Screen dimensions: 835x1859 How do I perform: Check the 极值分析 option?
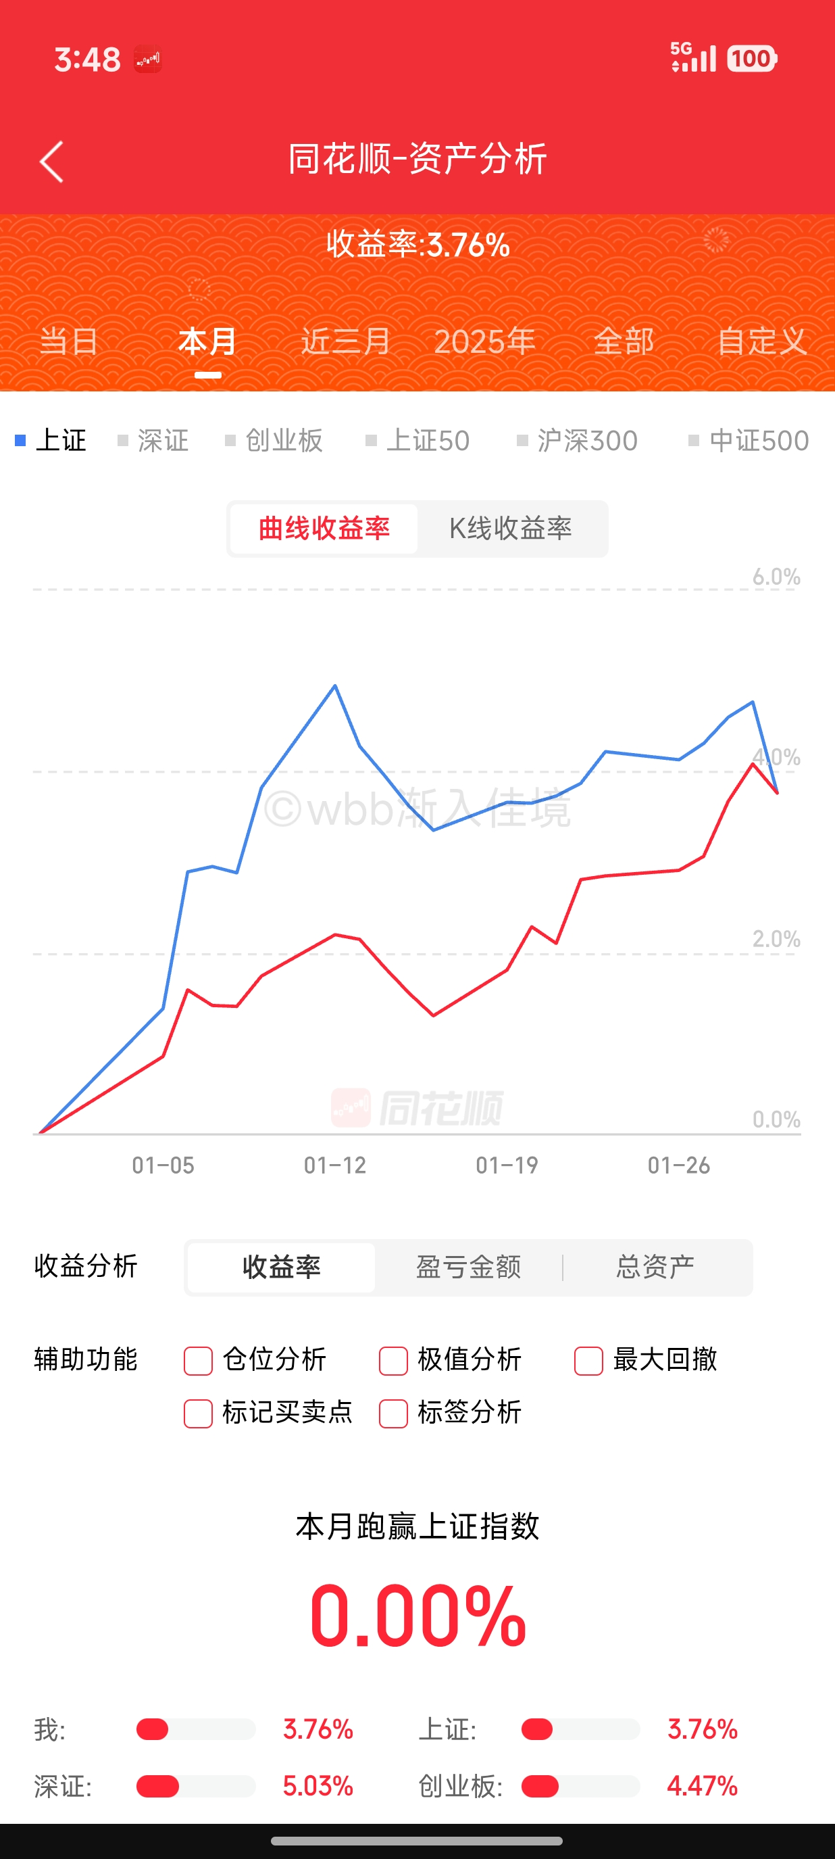[394, 1360]
